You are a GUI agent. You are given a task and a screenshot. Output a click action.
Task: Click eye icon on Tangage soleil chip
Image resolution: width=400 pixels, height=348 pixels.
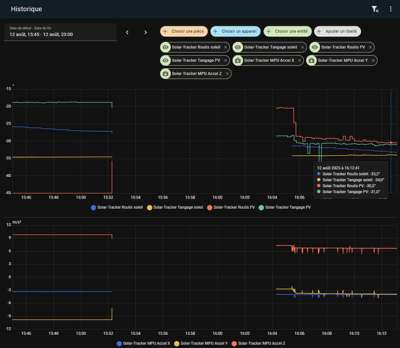point(238,47)
